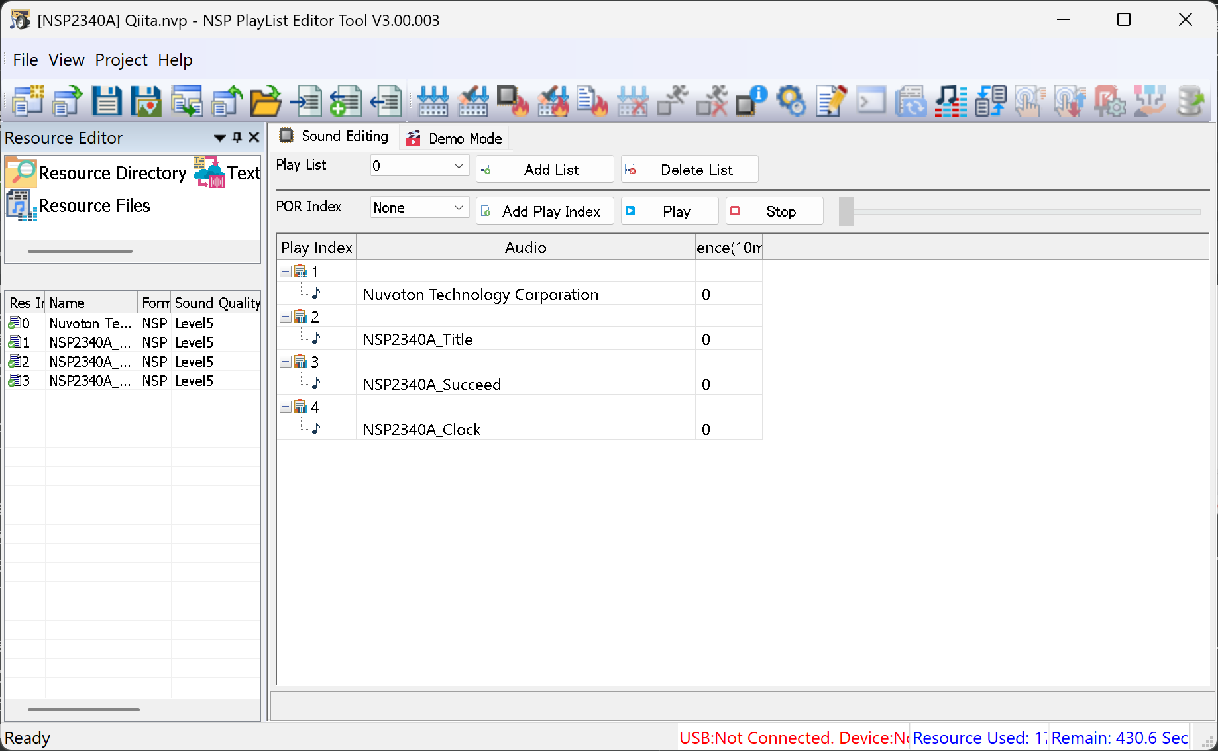The image size is (1218, 751).
Task: Click the document with green plus icon
Action: pos(345,101)
